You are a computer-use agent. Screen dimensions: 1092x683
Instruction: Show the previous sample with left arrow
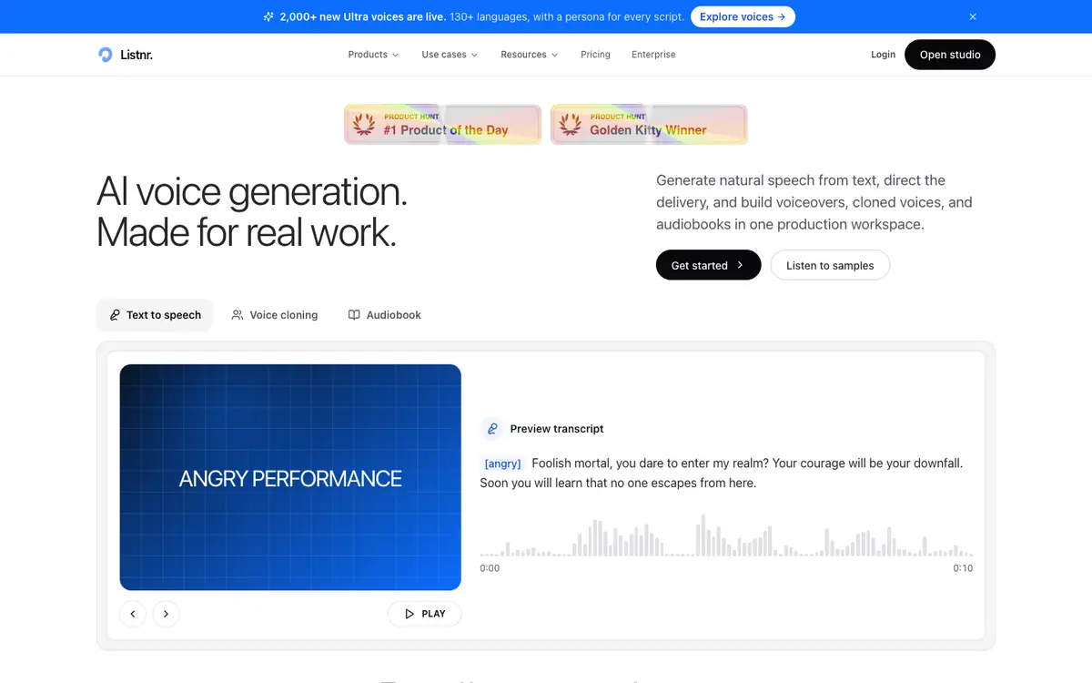tap(133, 614)
